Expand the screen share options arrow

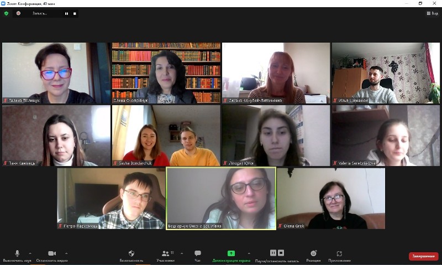tap(249, 253)
